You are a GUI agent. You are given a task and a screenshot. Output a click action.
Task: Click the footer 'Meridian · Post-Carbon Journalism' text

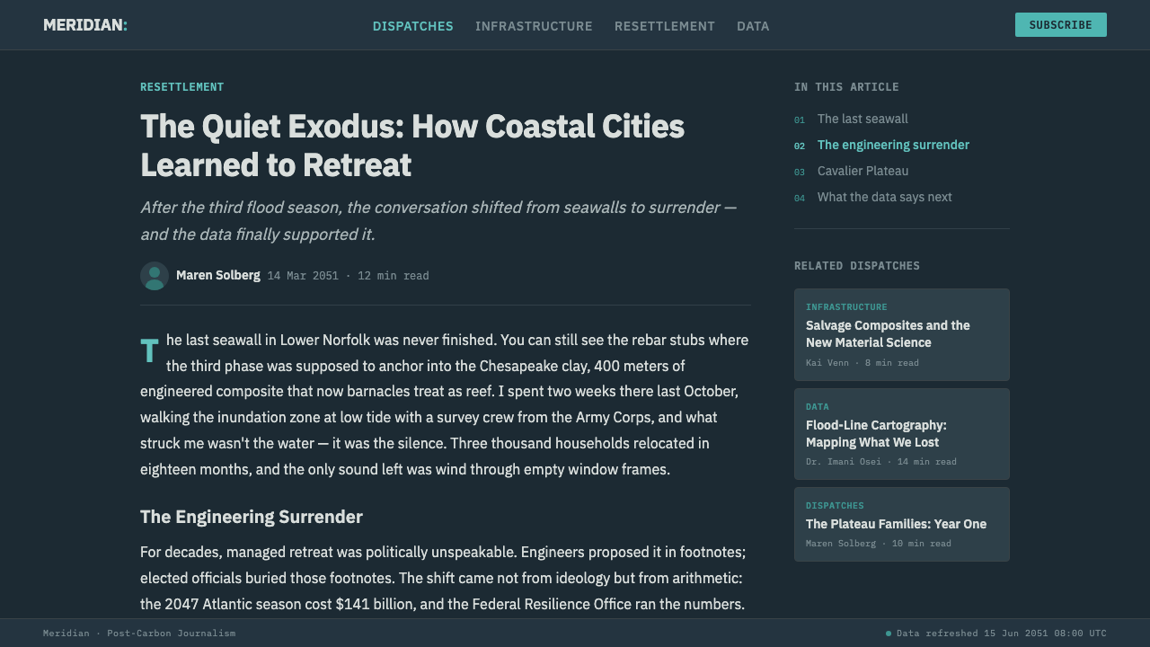[139, 634]
